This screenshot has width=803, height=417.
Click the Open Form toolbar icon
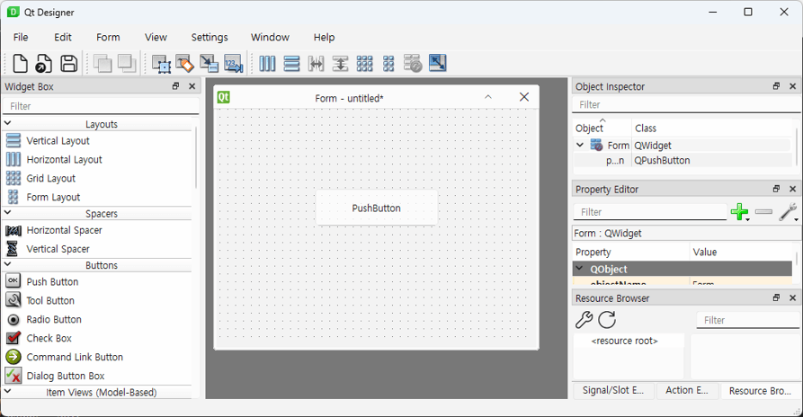[43, 64]
